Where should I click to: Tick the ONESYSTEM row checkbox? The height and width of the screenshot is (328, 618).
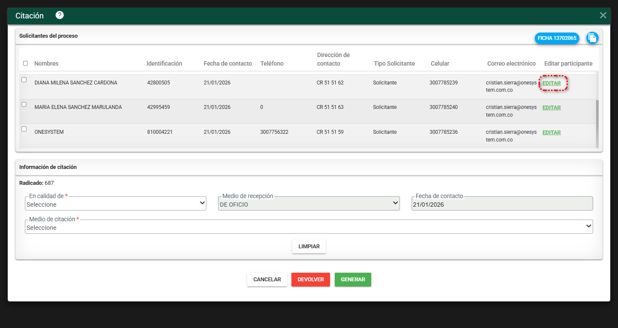point(24,129)
